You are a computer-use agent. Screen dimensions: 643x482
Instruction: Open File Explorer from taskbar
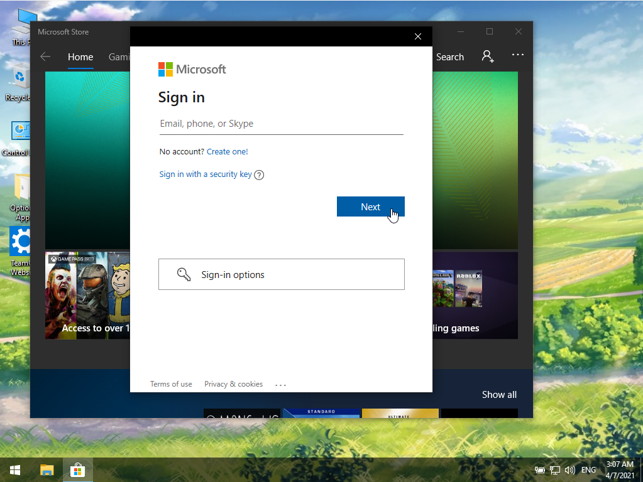click(47, 470)
